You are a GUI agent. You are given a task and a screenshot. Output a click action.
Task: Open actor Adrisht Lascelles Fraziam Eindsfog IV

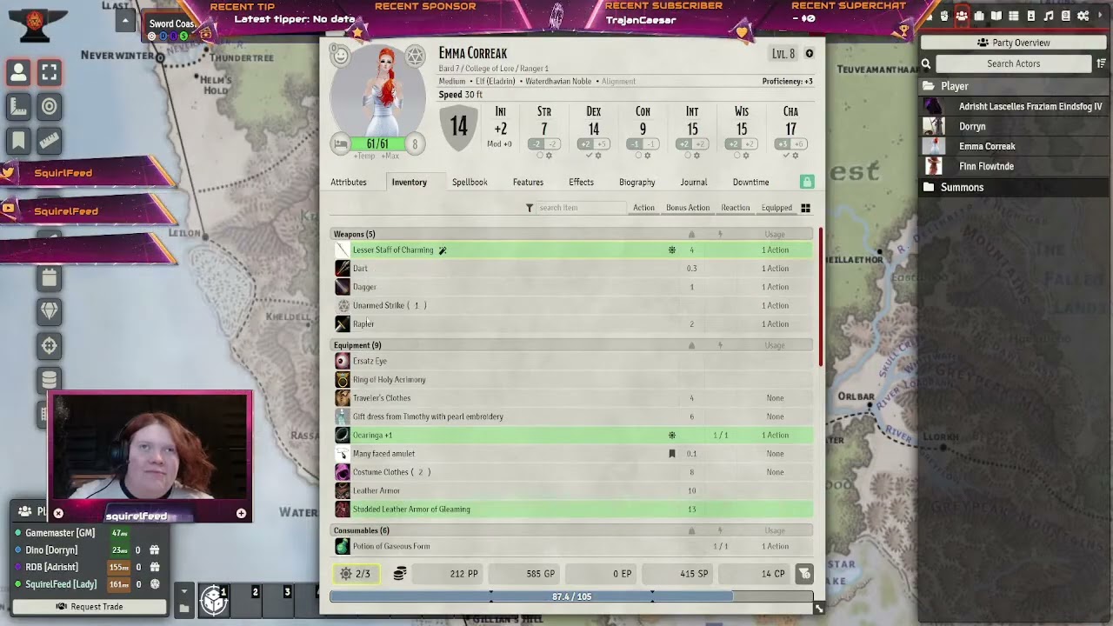1013,106
